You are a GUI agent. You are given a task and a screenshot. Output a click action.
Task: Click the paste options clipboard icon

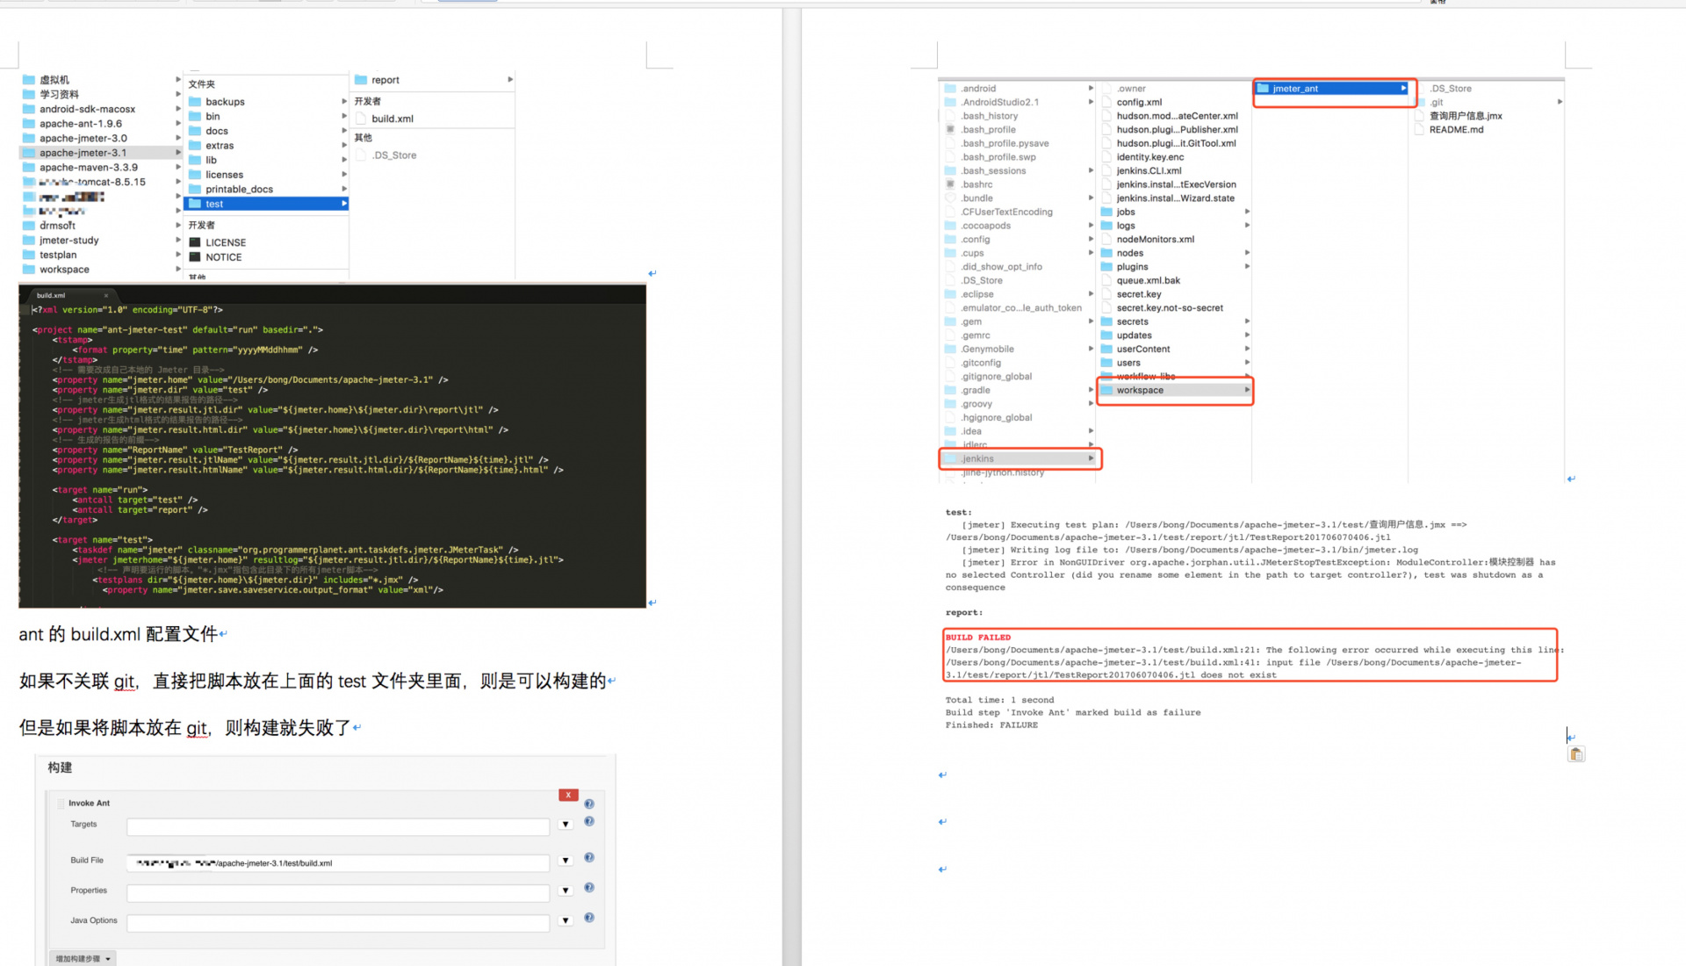(1576, 754)
